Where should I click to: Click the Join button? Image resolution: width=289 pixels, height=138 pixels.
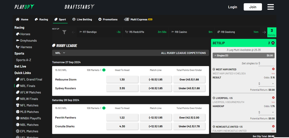pyautogui.click(x=253, y=7)
